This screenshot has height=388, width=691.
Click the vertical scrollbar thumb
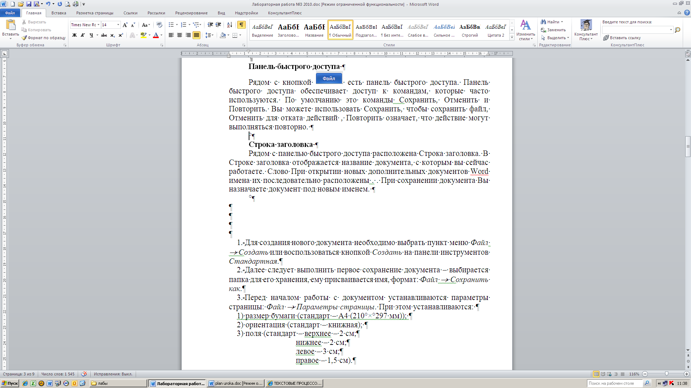point(688,147)
